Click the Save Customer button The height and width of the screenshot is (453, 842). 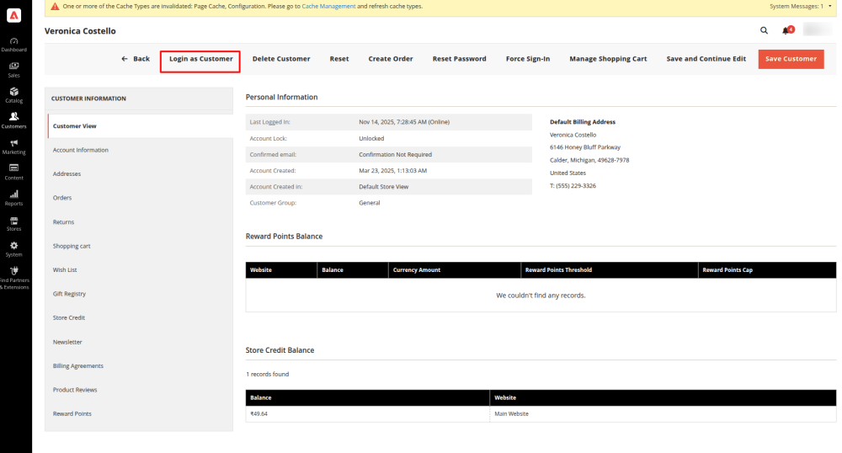[791, 59]
